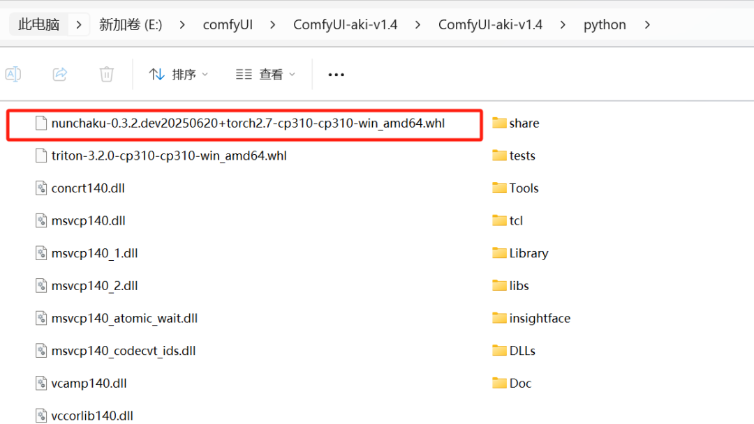754x424 pixels.
Task: Click the Rename toolbar icon
Action: click(13, 75)
